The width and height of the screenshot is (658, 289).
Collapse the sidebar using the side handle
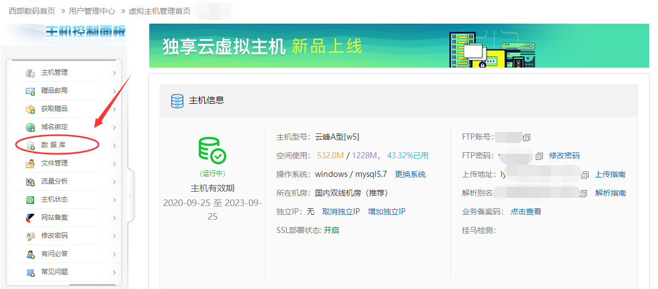130,196
